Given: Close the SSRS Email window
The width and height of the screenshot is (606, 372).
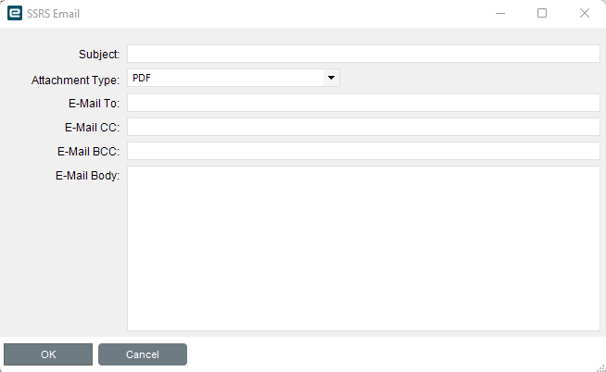Looking at the screenshot, I should tap(585, 14).
